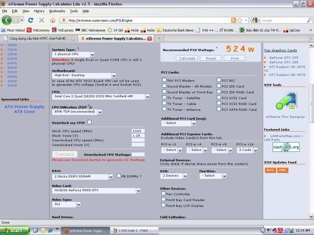Image resolution: width=314 pixels, height=235 pixels.
Task: Open the RAM sticks dropdown
Action: [x=82, y=177]
